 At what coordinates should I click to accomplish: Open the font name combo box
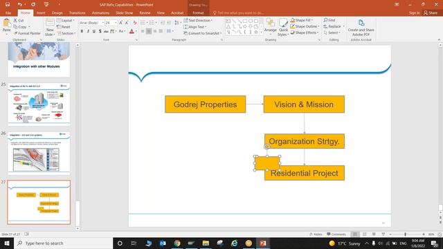pyautogui.click(x=91, y=23)
